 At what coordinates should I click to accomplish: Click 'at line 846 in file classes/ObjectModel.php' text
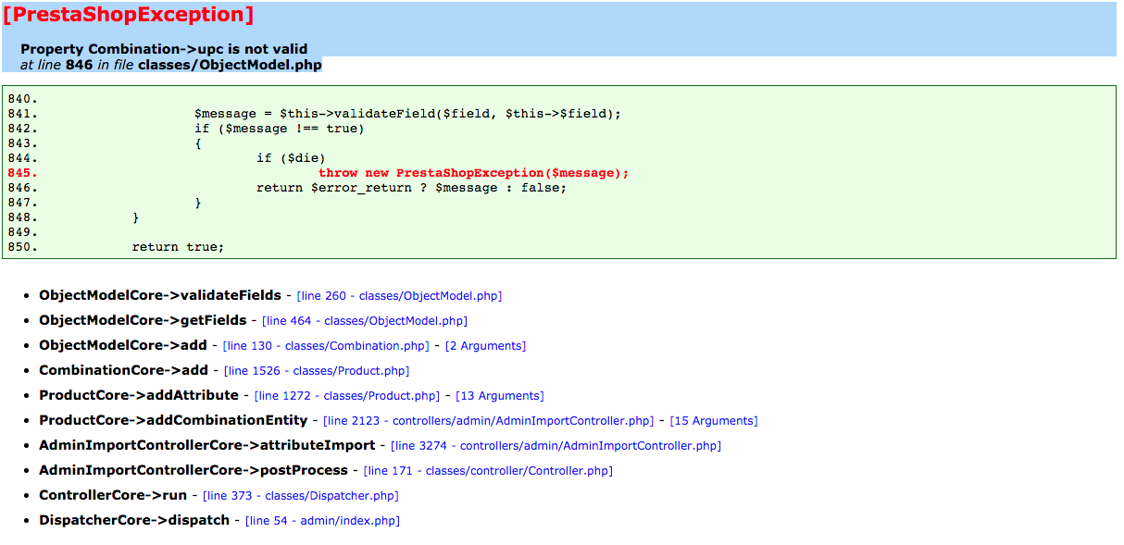tap(171, 66)
